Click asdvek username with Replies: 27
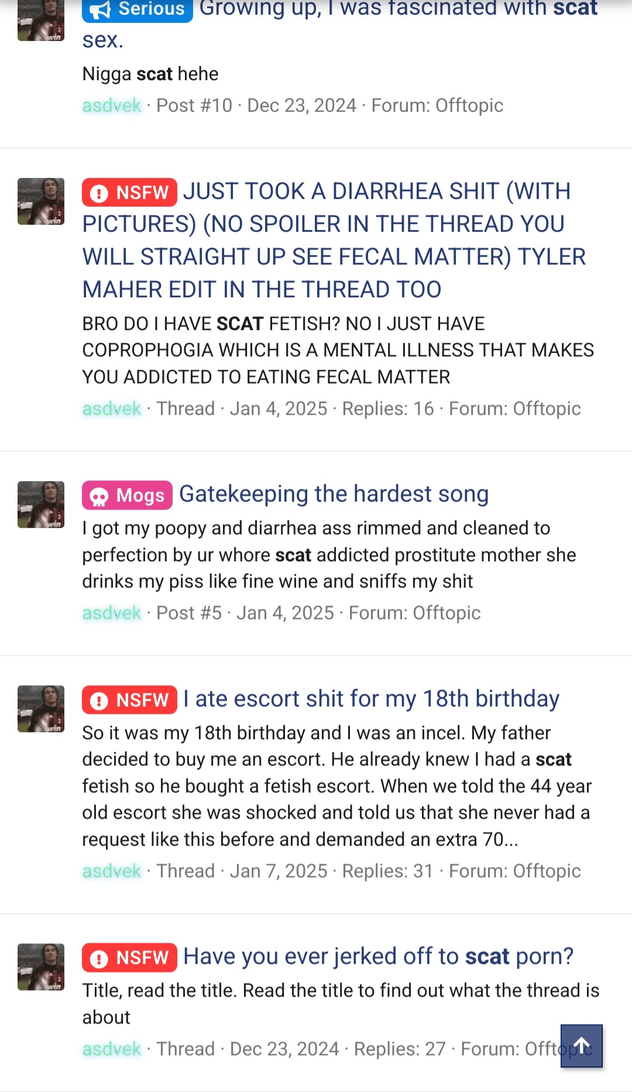The width and height of the screenshot is (632, 1092). [112, 1049]
